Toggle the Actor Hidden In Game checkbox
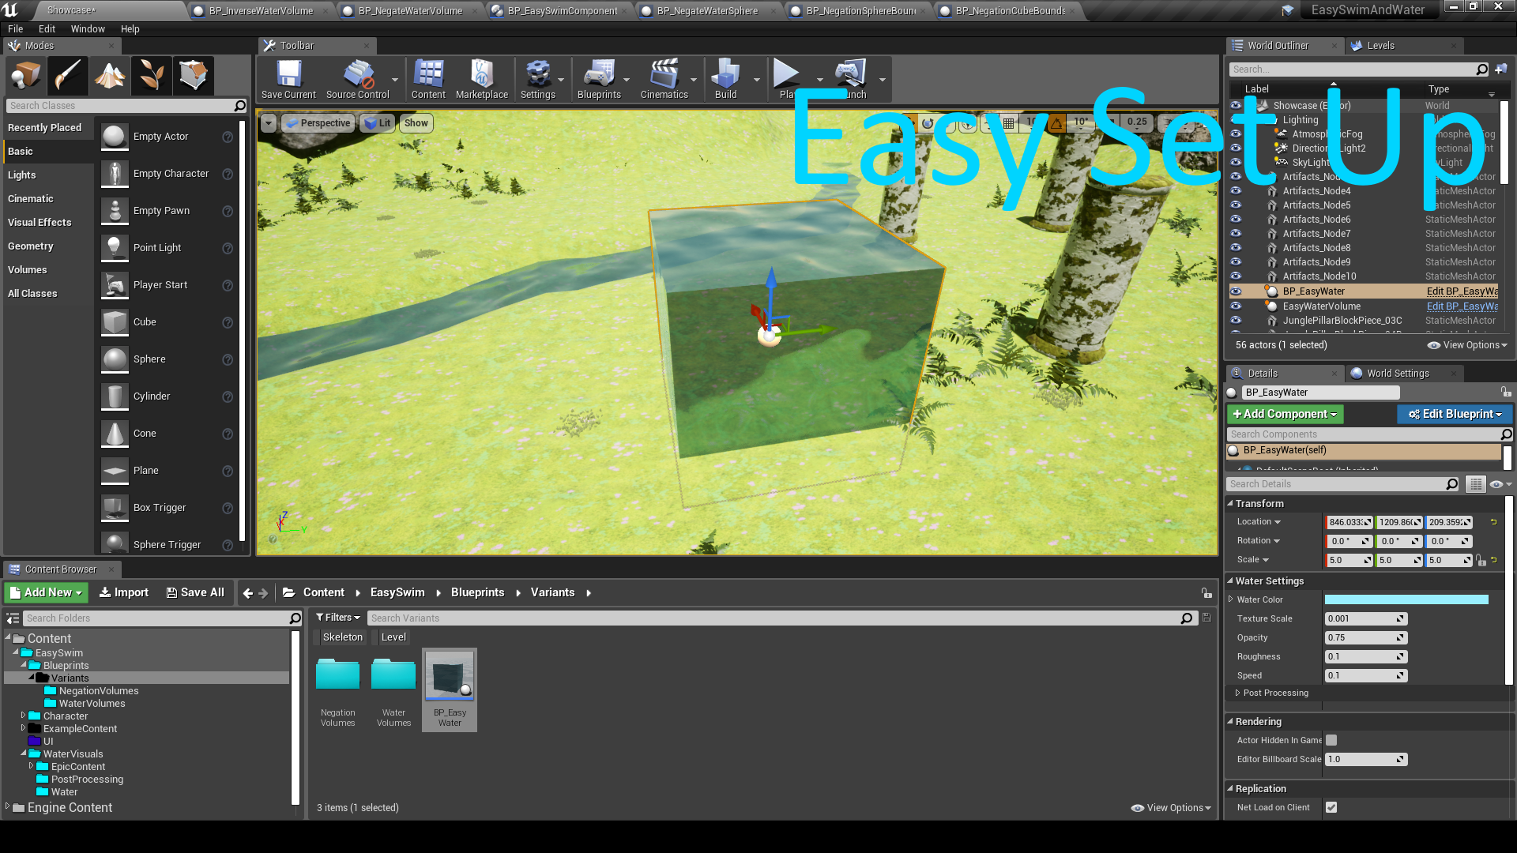 [x=1331, y=740]
